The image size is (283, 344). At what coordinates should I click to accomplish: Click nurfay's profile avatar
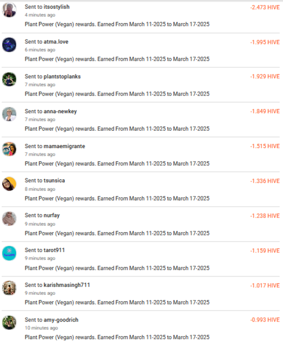tap(9, 219)
